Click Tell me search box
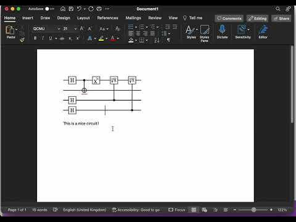 (192, 18)
